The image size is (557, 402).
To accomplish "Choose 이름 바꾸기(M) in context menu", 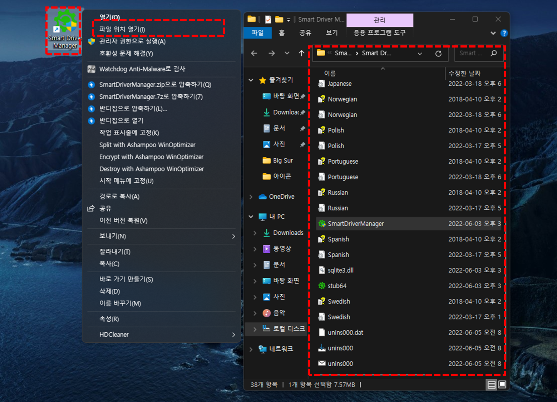I will click(120, 303).
